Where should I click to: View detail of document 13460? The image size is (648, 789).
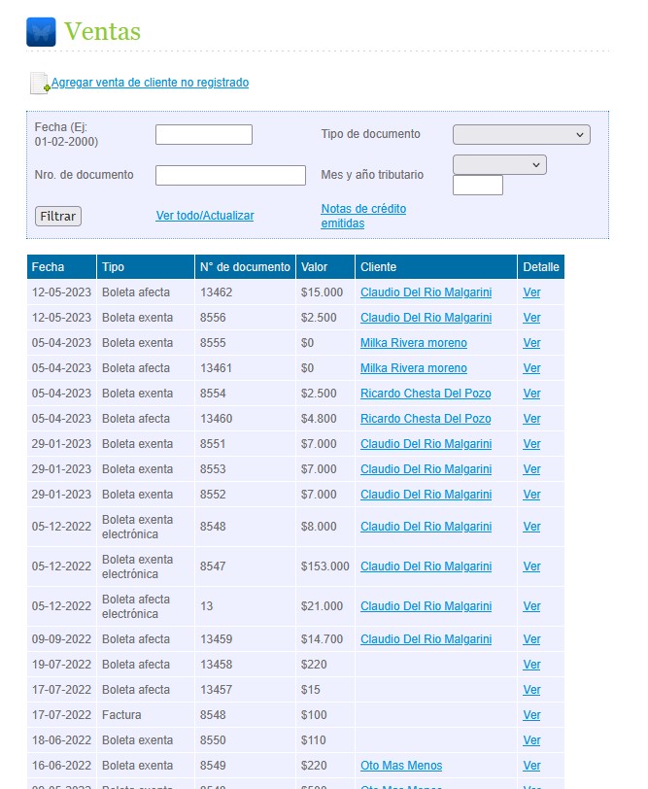coord(531,418)
